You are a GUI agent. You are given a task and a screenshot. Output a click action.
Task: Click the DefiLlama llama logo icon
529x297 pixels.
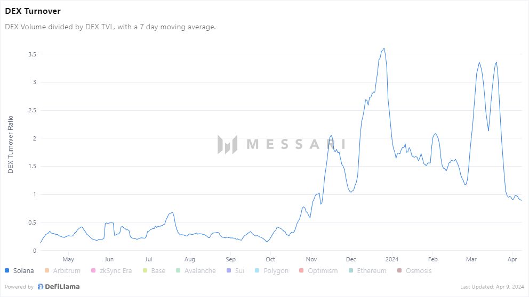(41, 287)
